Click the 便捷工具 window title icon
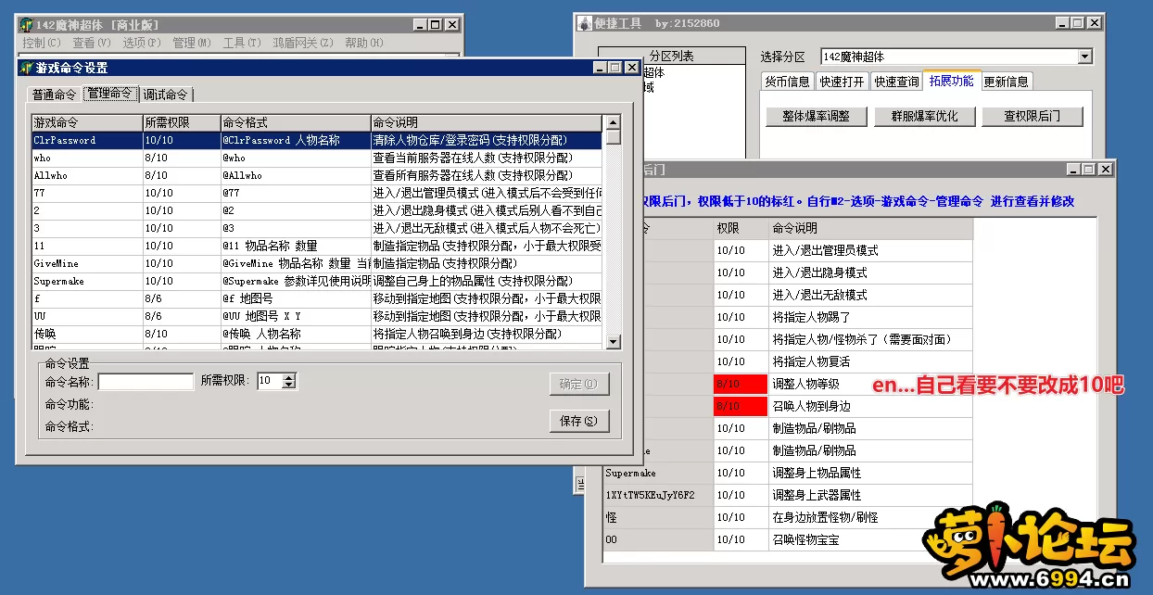 tap(585, 23)
